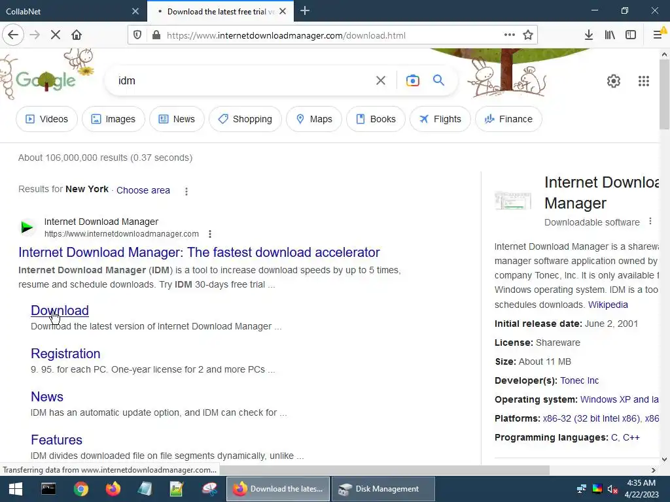Open more options next to Choose area
The image size is (670, 502).
186,192
